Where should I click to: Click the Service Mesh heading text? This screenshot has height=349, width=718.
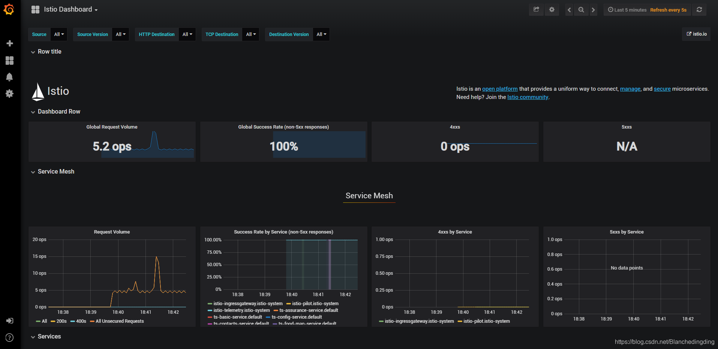click(369, 196)
